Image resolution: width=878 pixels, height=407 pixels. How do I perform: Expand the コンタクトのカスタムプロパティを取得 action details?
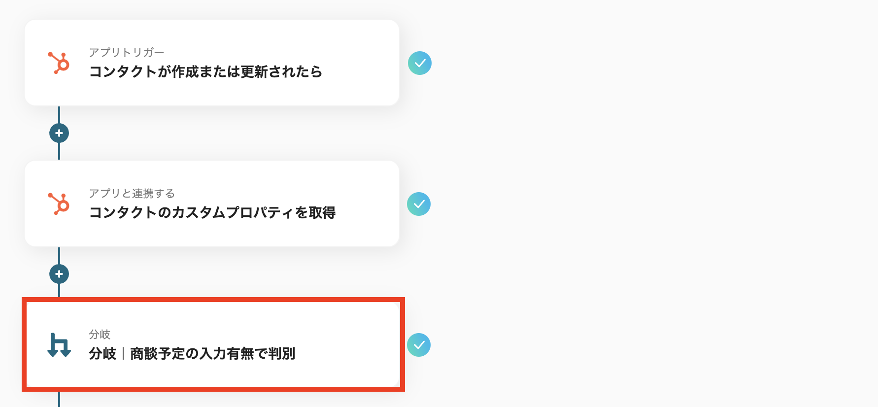tap(212, 203)
